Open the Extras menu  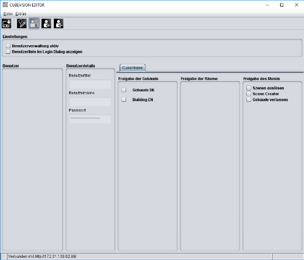click(21, 14)
